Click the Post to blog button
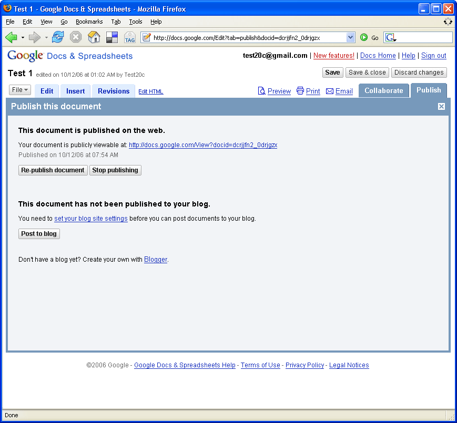The height and width of the screenshot is (423, 457). coord(39,234)
